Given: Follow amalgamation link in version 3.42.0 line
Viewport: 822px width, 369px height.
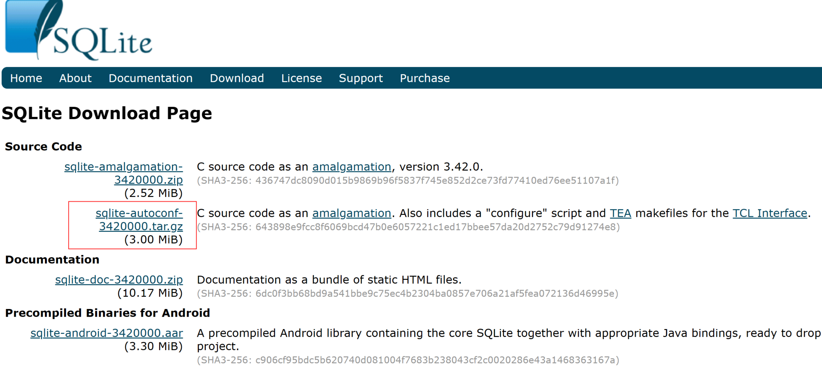Looking at the screenshot, I should [x=351, y=167].
